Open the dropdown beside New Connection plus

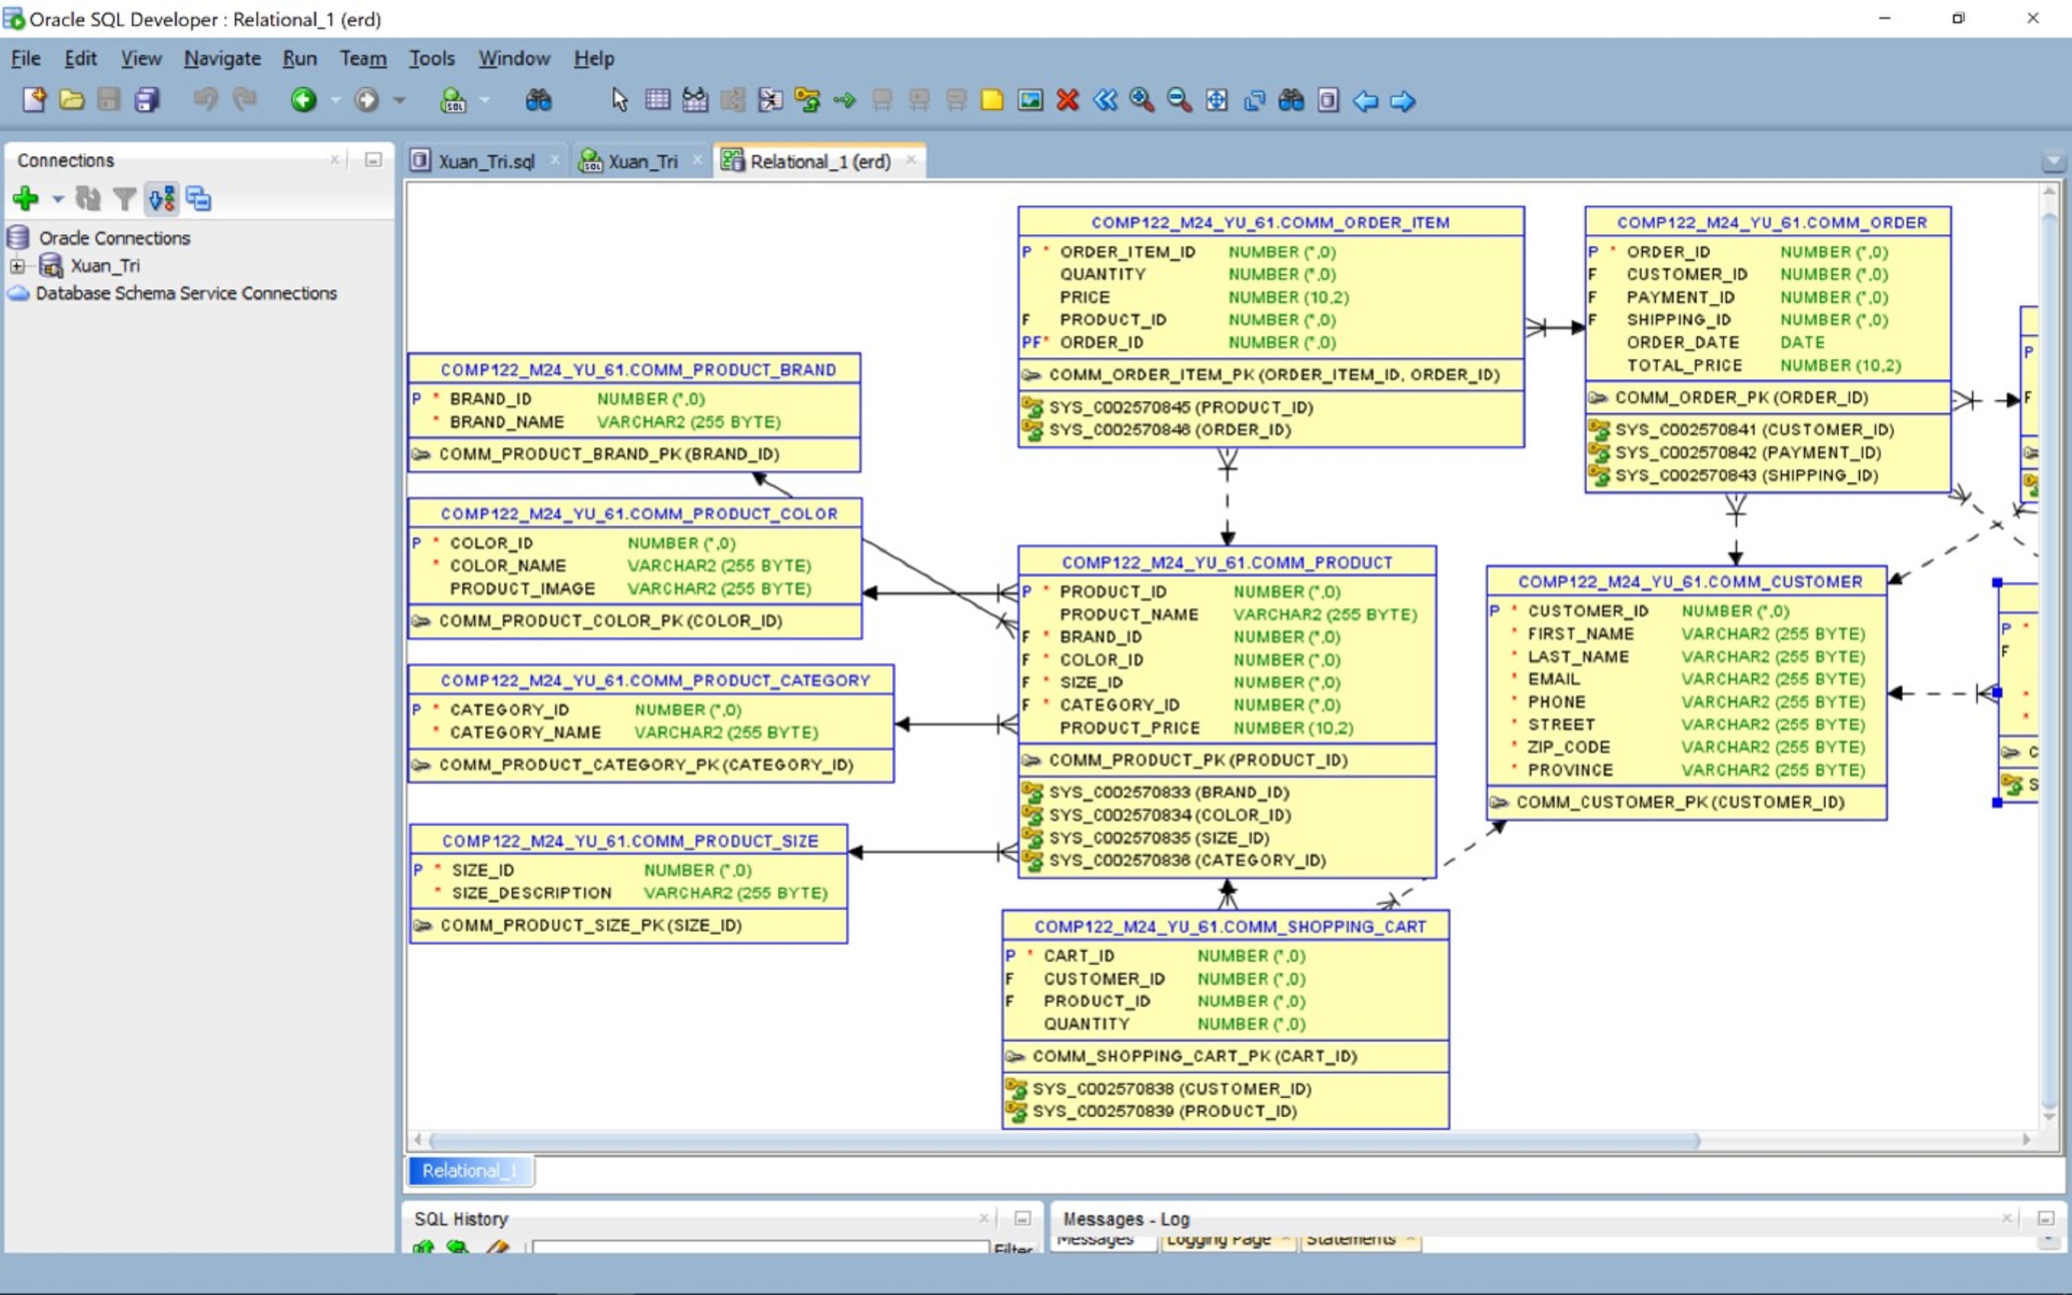click(x=58, y=200)
